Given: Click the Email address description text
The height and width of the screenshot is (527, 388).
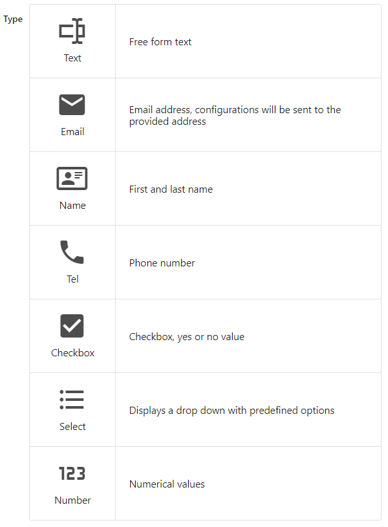Looking at the screenshot, I should [x=235, y=115].
